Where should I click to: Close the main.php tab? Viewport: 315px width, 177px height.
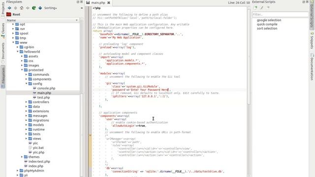point(109,3)
